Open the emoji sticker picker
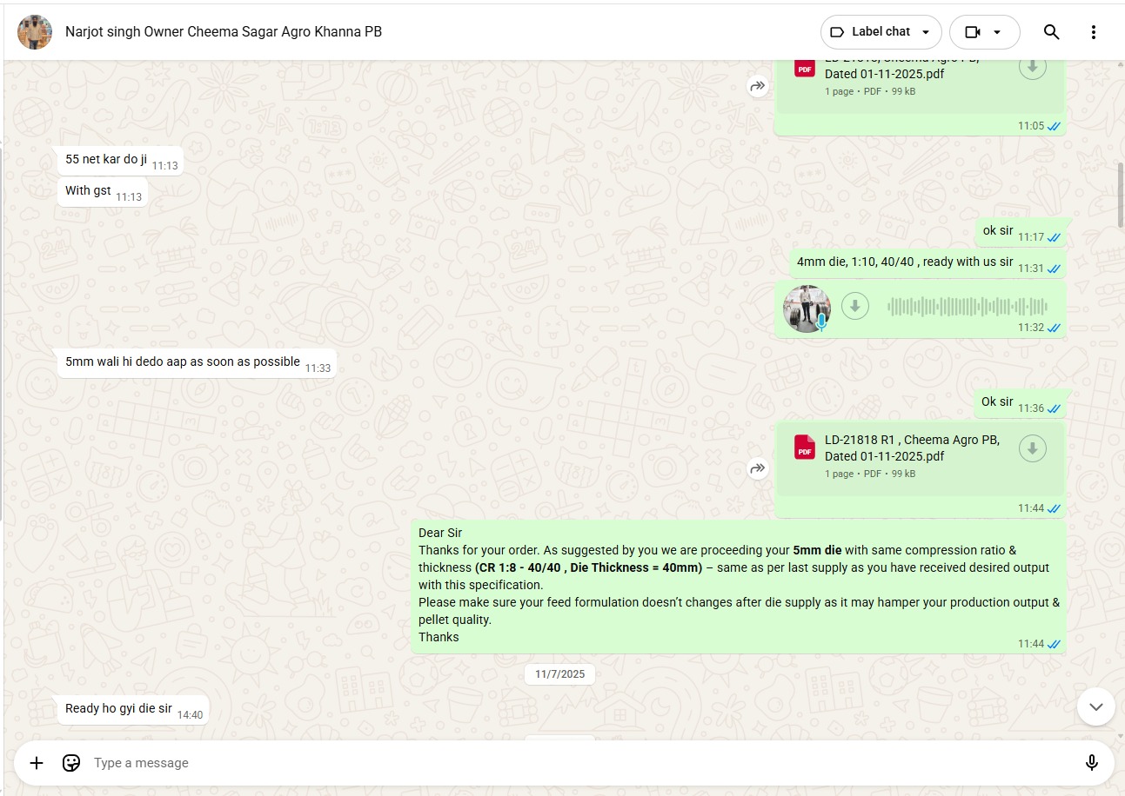This screenshot has width=1125, height=796. click(71, 763)
